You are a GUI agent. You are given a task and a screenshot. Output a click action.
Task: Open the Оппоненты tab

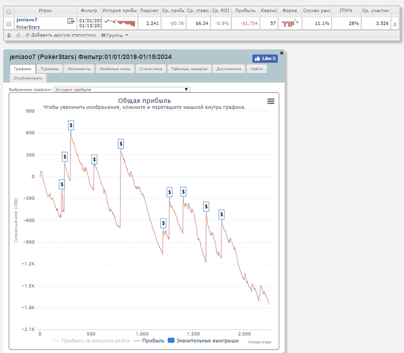[x=79, y=69]
